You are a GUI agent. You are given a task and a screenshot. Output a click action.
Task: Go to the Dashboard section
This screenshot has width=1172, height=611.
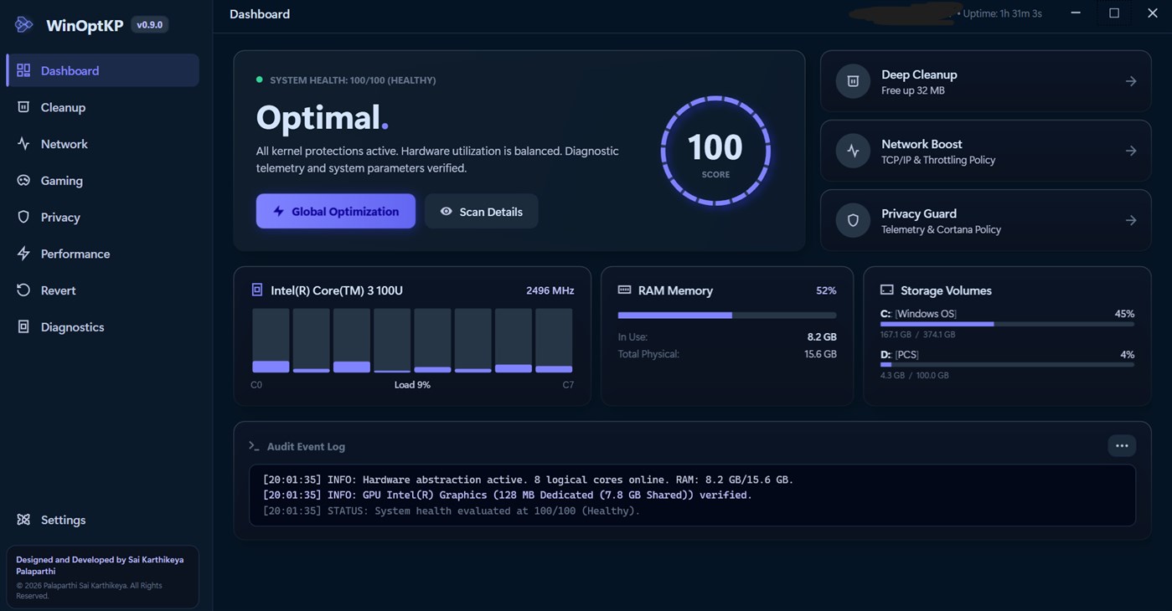103,70
